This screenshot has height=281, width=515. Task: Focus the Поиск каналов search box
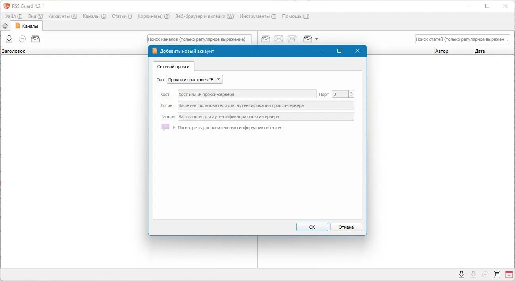click(x=200, y=39)
